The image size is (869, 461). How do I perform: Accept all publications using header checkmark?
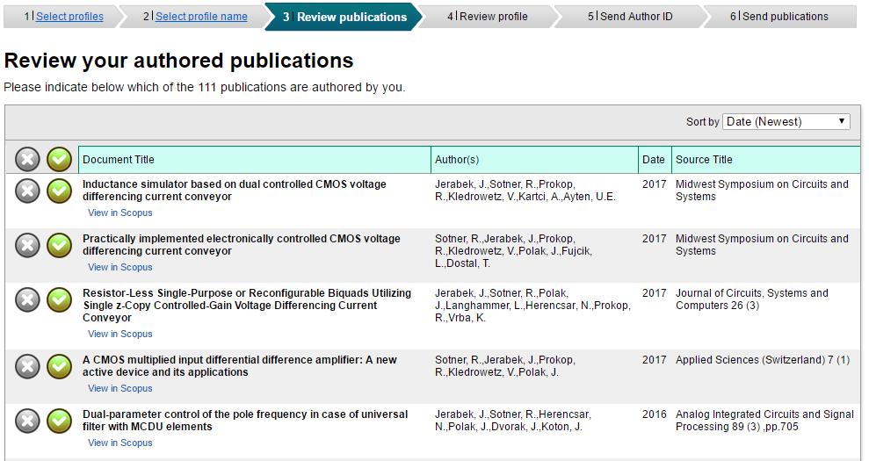[x=59, y=159]
